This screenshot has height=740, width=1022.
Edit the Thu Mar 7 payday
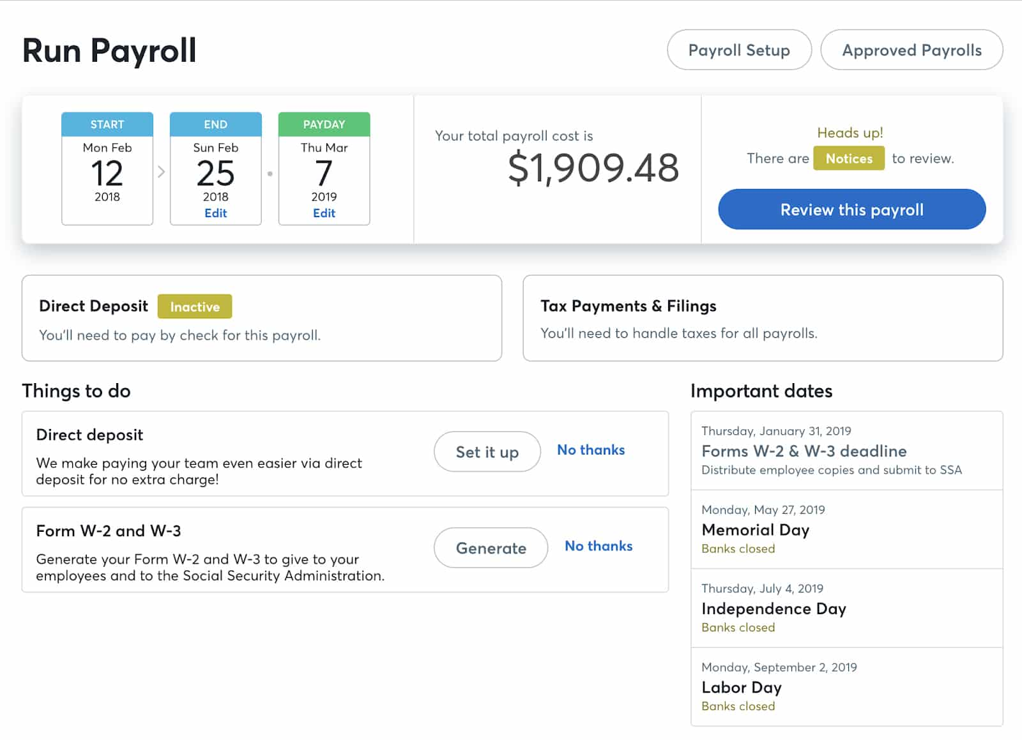tap(324, 213)
